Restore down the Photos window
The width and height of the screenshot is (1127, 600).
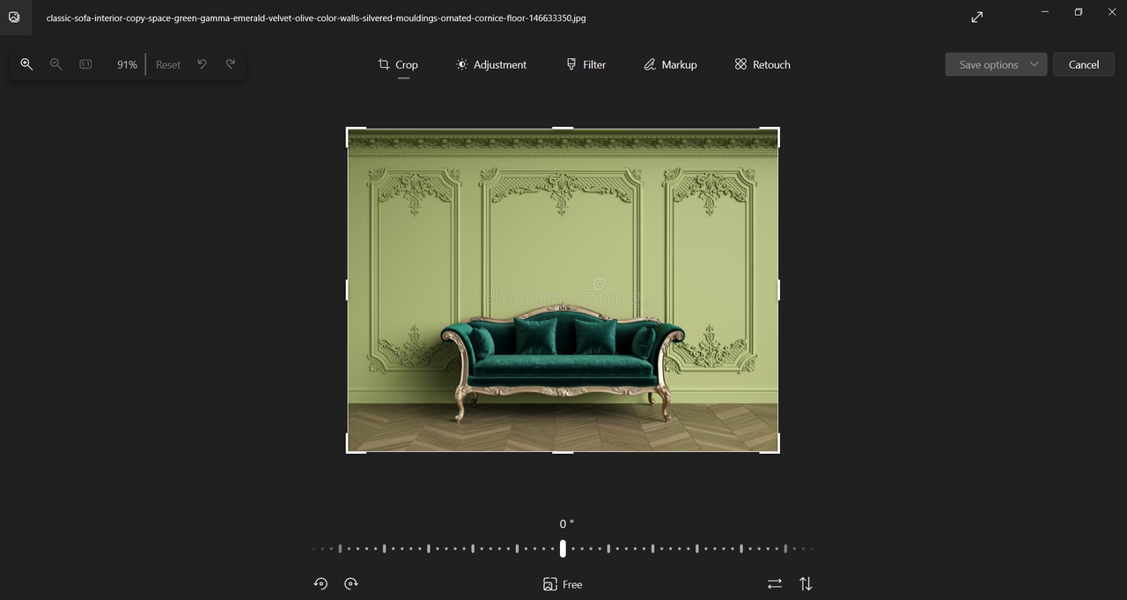(1079, 12)
